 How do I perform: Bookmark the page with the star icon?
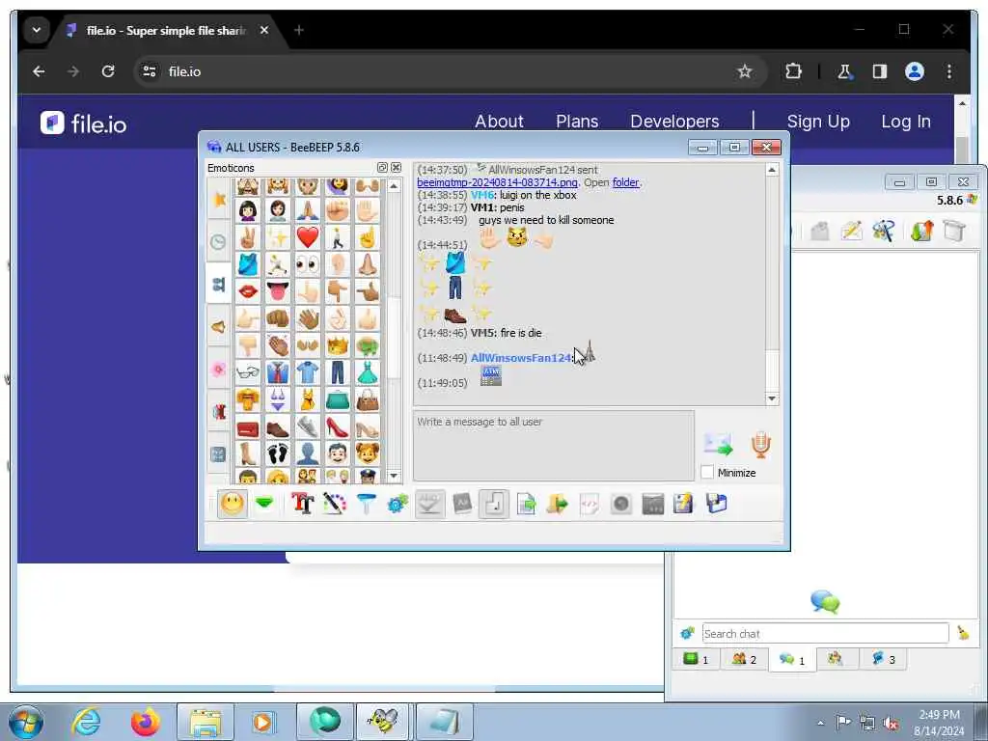[745, 71]
